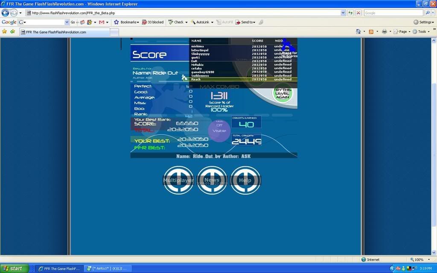This screenshot has height=273, width=437.
Task: Click the zoom level 100% control
Action: (419, 259)
